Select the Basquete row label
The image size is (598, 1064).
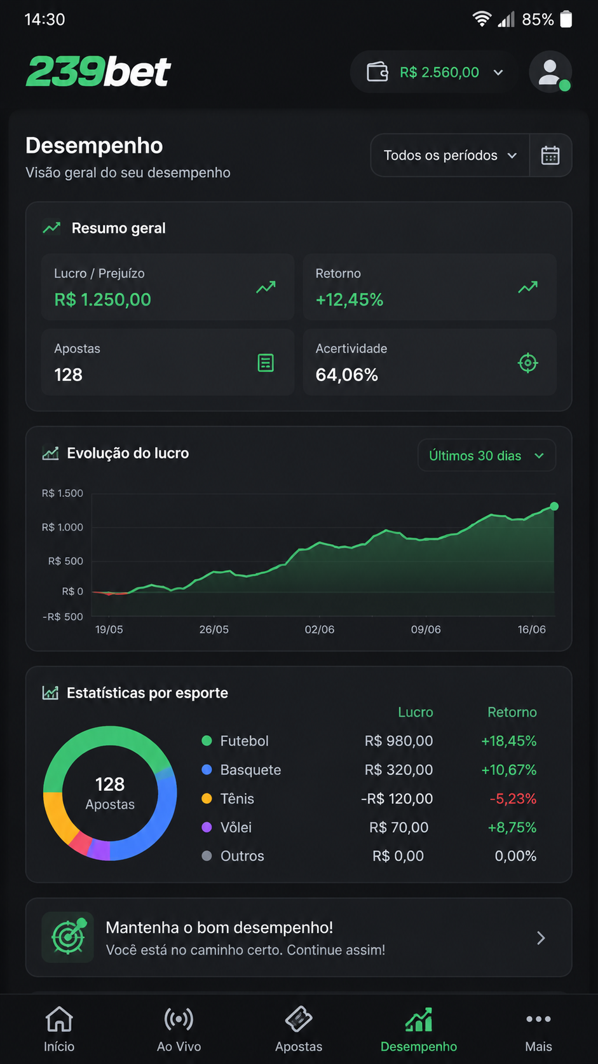coord(250,770)
